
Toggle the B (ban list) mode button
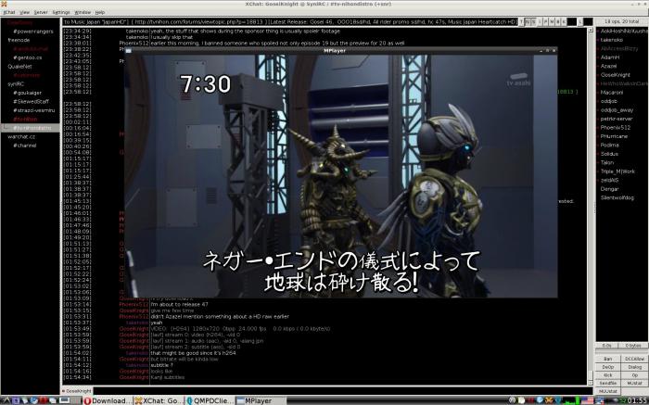[558, 21]
